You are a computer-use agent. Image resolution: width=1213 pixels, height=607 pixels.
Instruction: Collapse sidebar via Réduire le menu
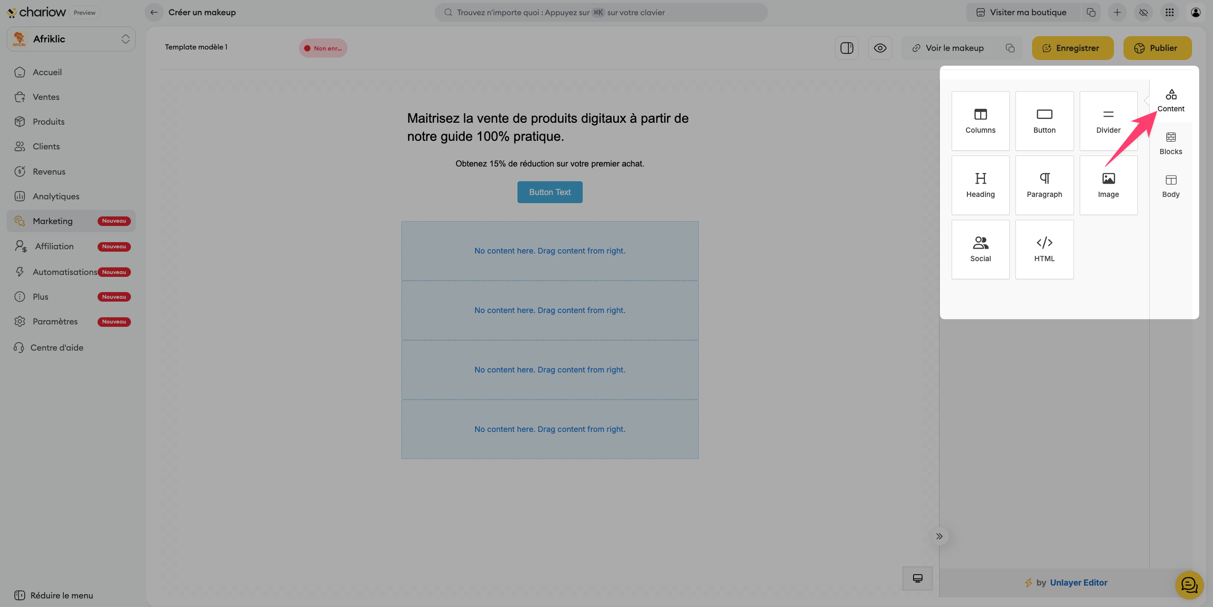53,595
